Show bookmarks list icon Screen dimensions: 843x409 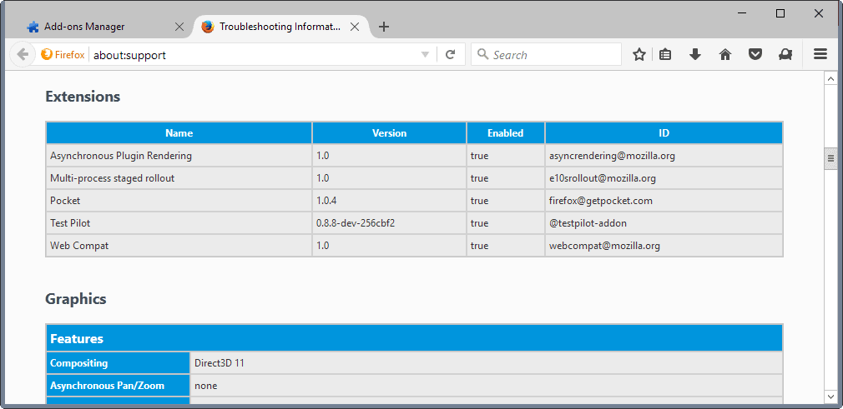point(665,55)
